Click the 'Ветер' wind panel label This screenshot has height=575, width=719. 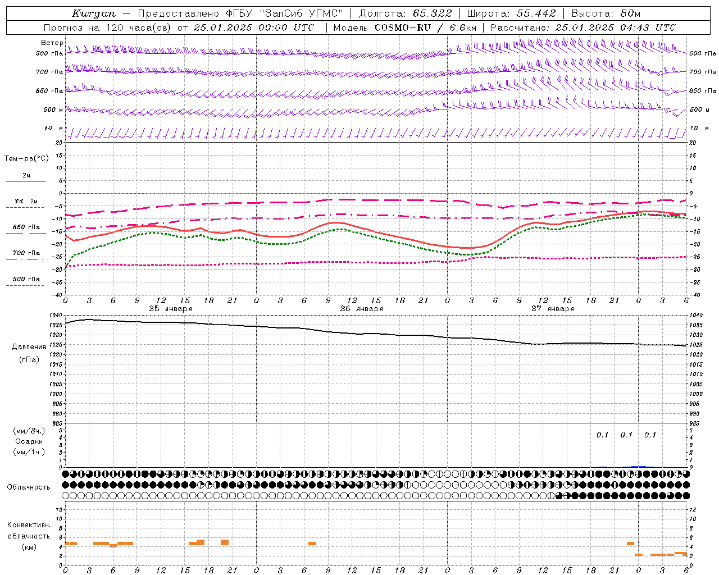click(52, 43)
